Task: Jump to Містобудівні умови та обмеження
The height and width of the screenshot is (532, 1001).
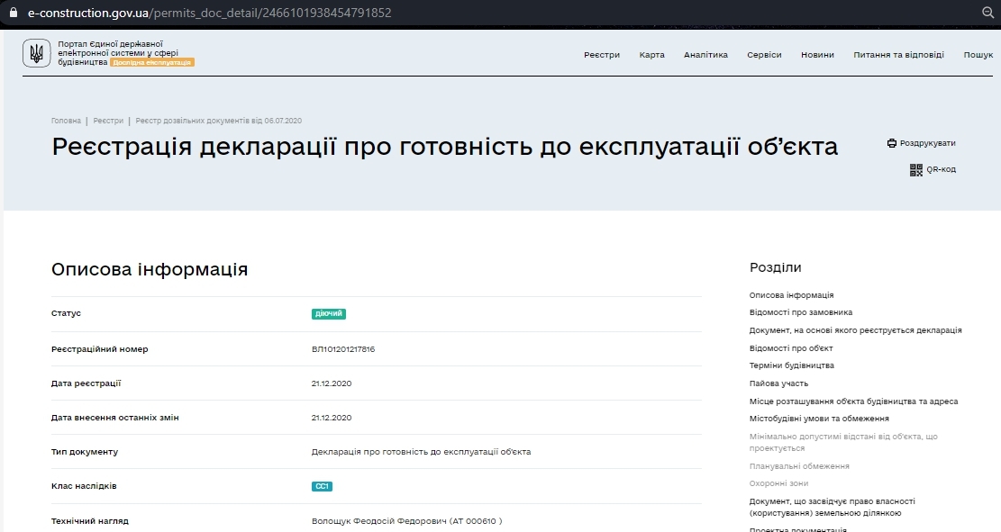Action: click(819, 418)
